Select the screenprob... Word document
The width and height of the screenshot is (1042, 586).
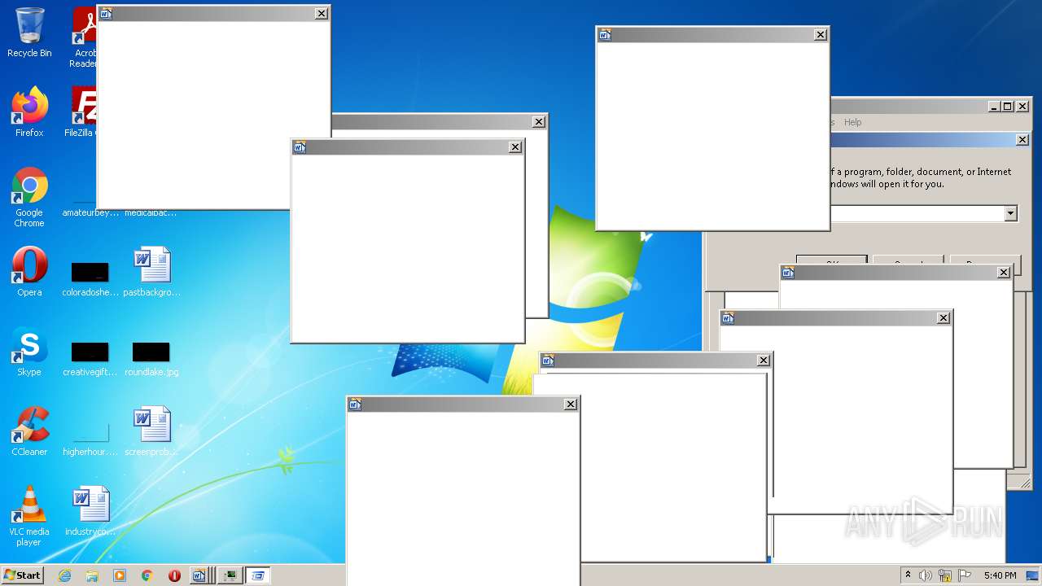[x=152, y=431]
